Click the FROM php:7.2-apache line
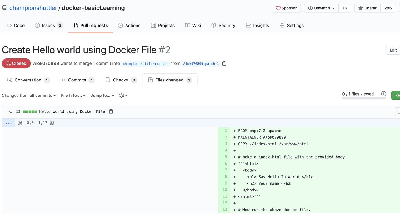 tap(260, 131)
